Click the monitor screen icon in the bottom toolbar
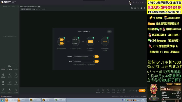The width and height of the screenshot is (182, 102). pos(98,90)
